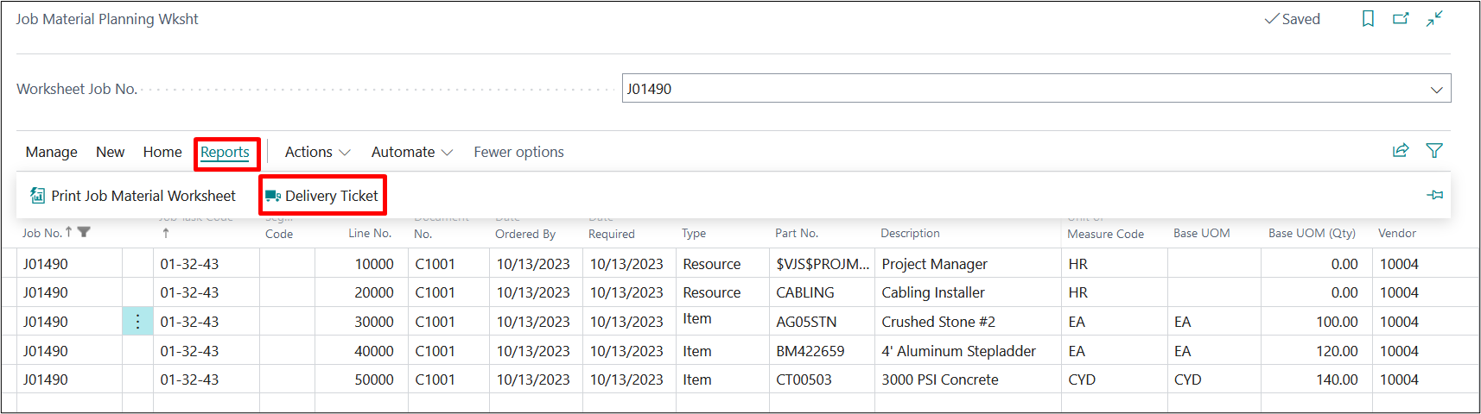1481x414 pixels.
Task: Open the filter pane funnel icon
Action: coord(1434,151)
